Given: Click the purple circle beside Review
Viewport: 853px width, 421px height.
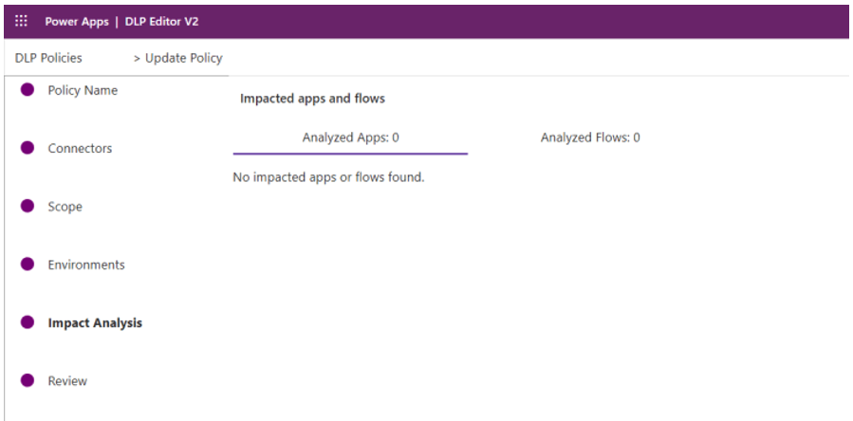Looking at the screenshot, I should [28, 380].
